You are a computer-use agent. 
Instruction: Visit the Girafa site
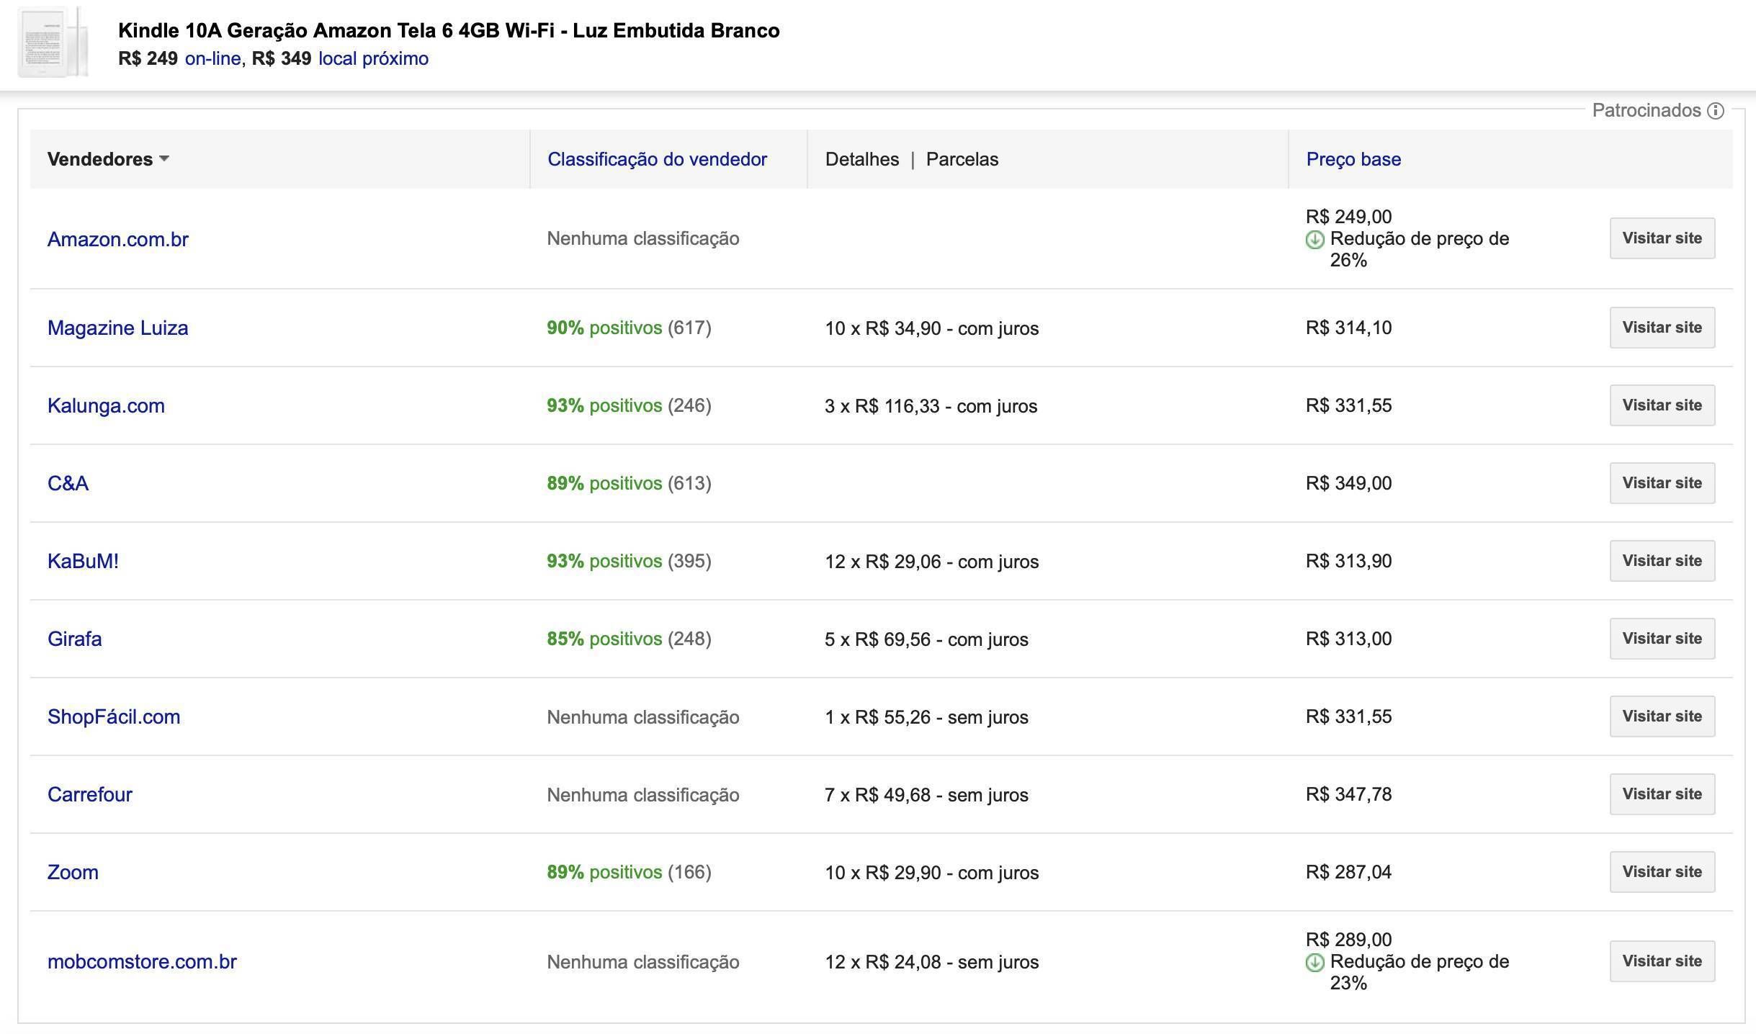(x=1662, y=639)
